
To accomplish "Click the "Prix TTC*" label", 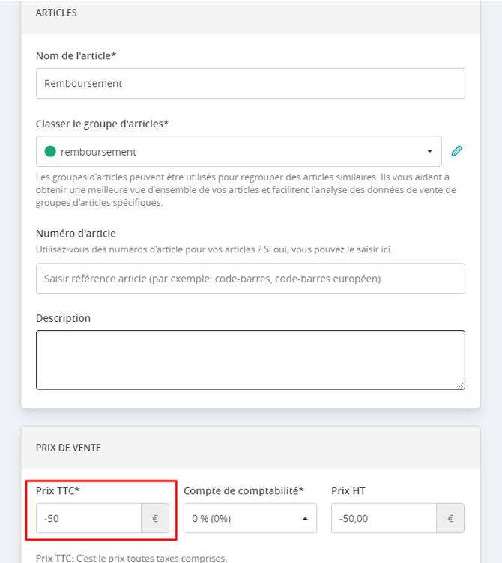I will coord(58,490).
